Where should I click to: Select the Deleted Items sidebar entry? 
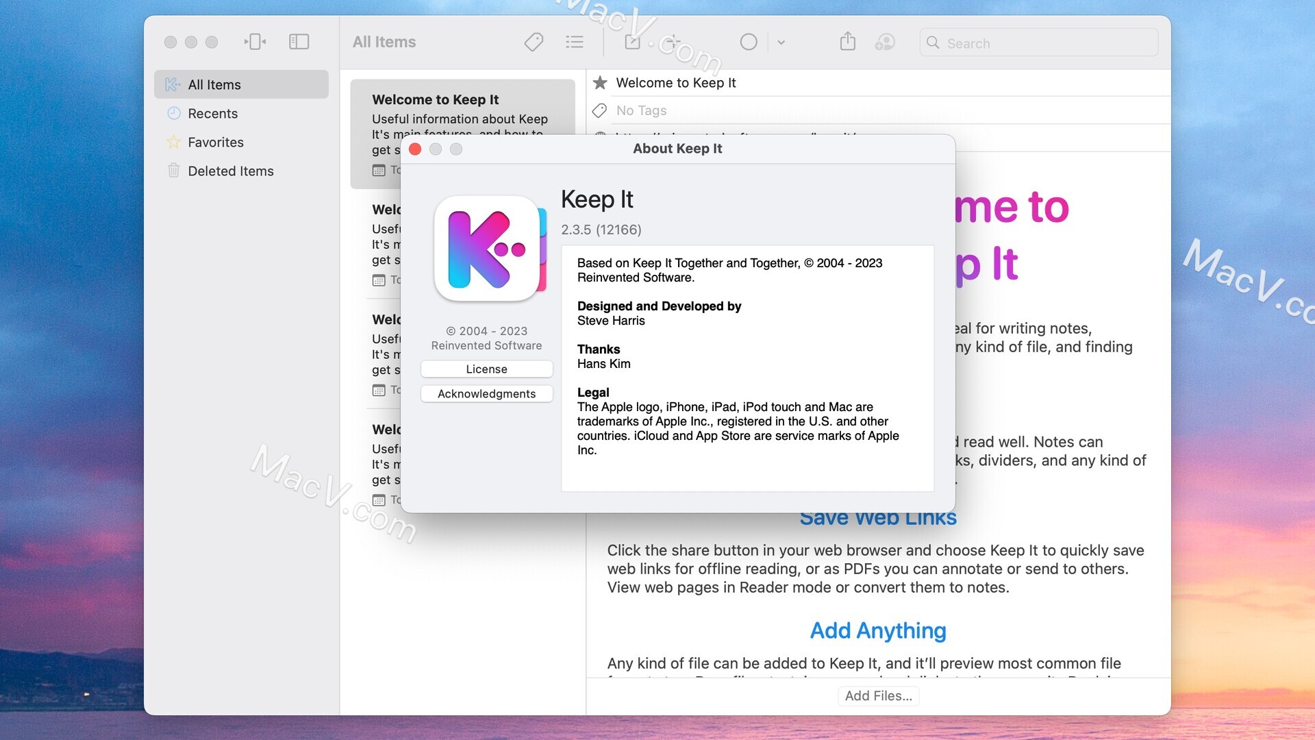pyautogui.click(x=230, y=170)
